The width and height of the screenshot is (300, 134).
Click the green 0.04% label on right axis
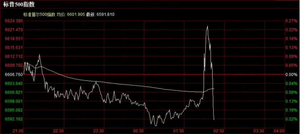click(x=291, y=84)
